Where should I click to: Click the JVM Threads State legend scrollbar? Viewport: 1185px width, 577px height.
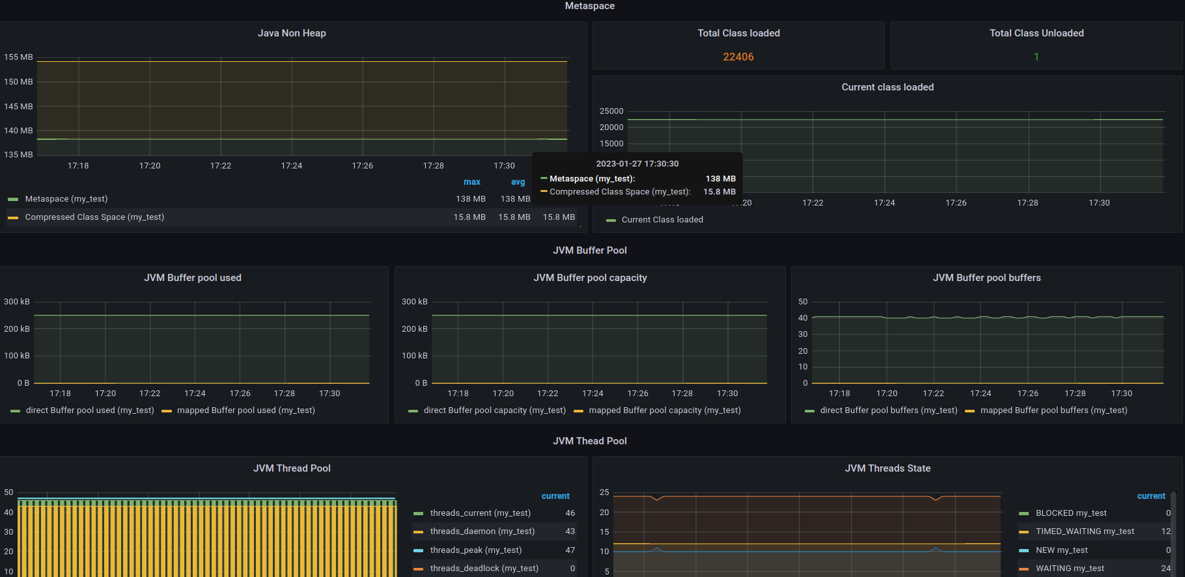[1173, 533]
